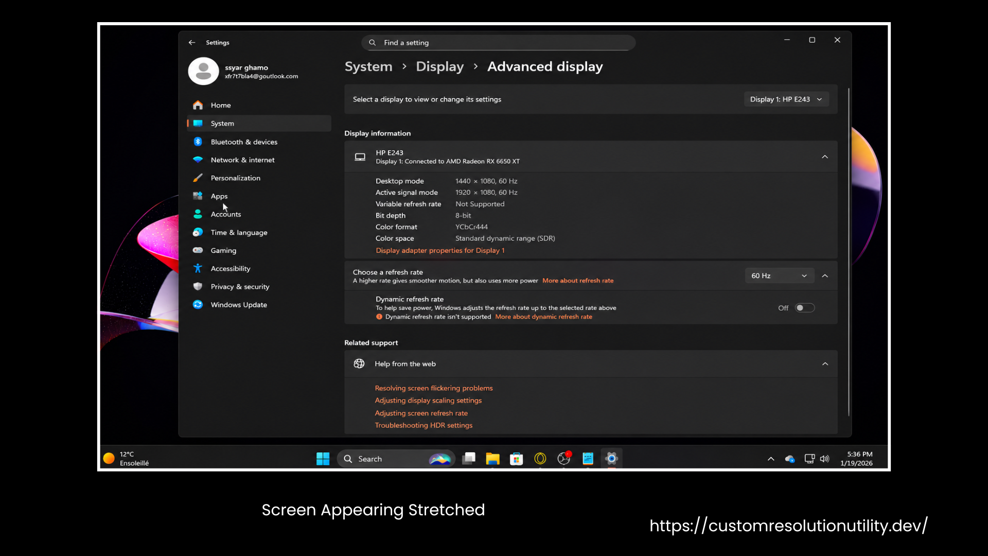Click the YCbCr444 color format value
This screenshot has height=556, width=988.
click(x=471, y=227)
